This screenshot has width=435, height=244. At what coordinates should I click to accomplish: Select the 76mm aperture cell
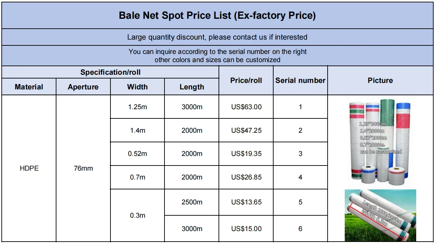click(83, 168)
